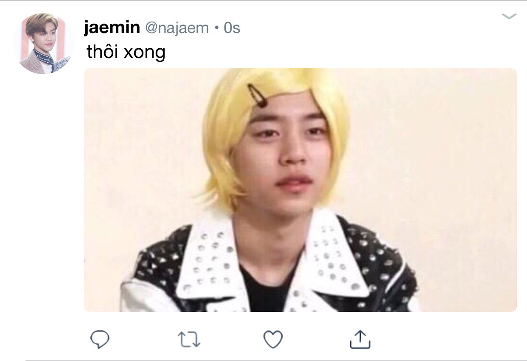The width and height of the screenshot is (527, 361).
Task: Open jaemin's profile picture
Action: click(x=43, y=44)
